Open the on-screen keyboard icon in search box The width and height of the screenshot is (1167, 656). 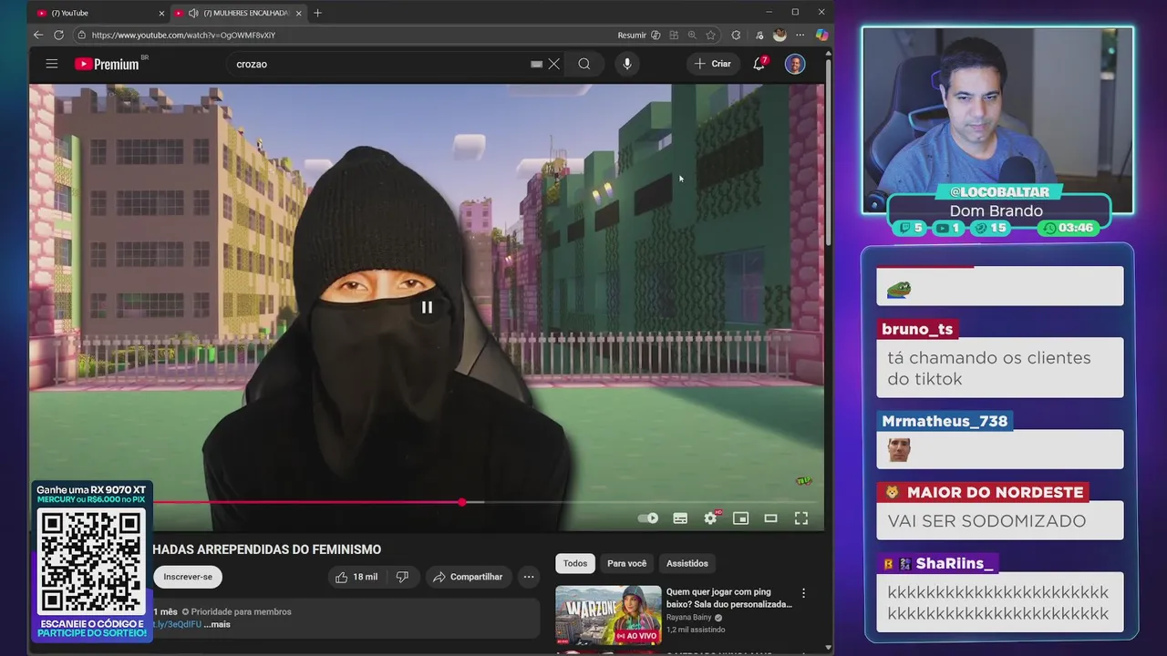point(537,64)
